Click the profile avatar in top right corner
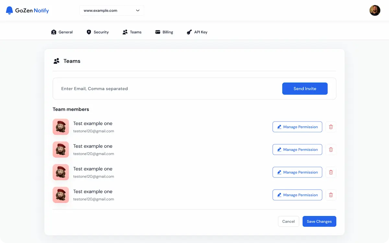The height and width of the screenshot is (243, 389). coord(375,10)
